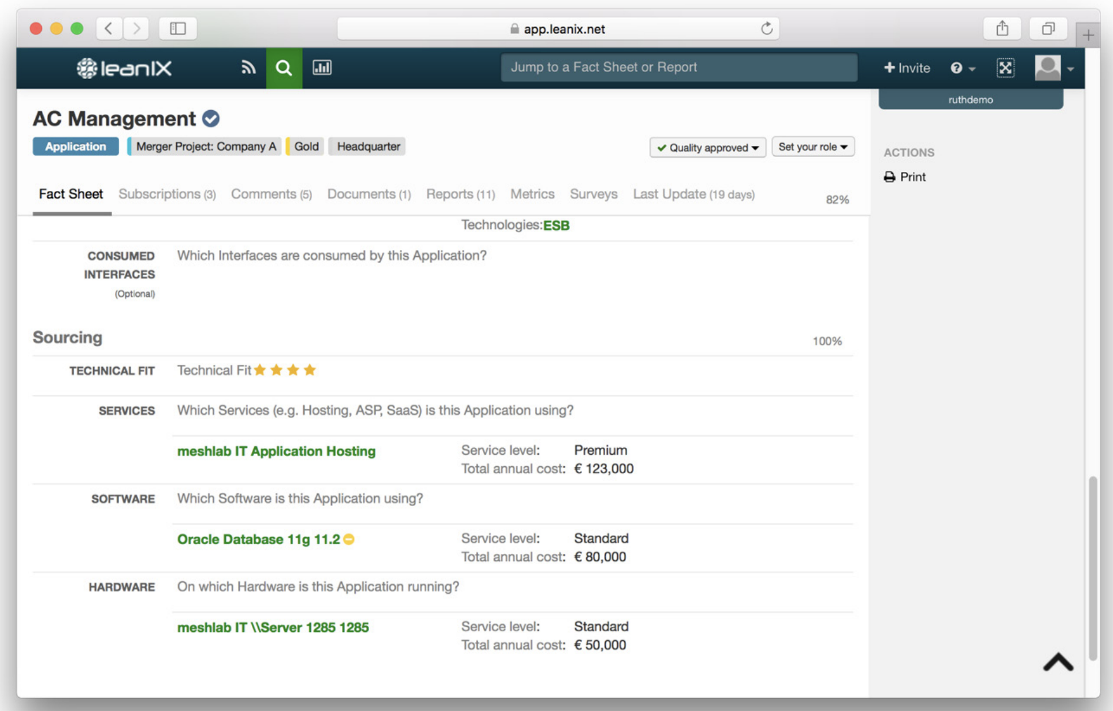This screenshot has height=711, width=1113.
Task: Open the user avatar menu
Action: (1053, 68)
